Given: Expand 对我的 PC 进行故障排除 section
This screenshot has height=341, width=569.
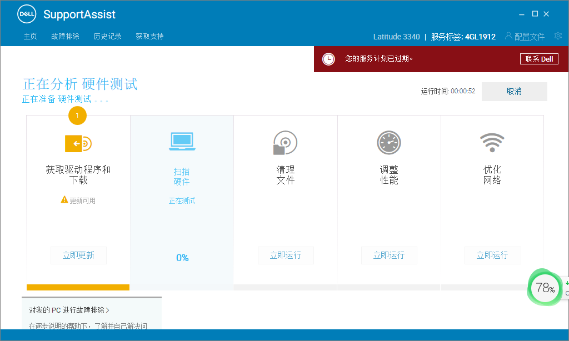Looking at the screenshot, I should coord(69,310).
